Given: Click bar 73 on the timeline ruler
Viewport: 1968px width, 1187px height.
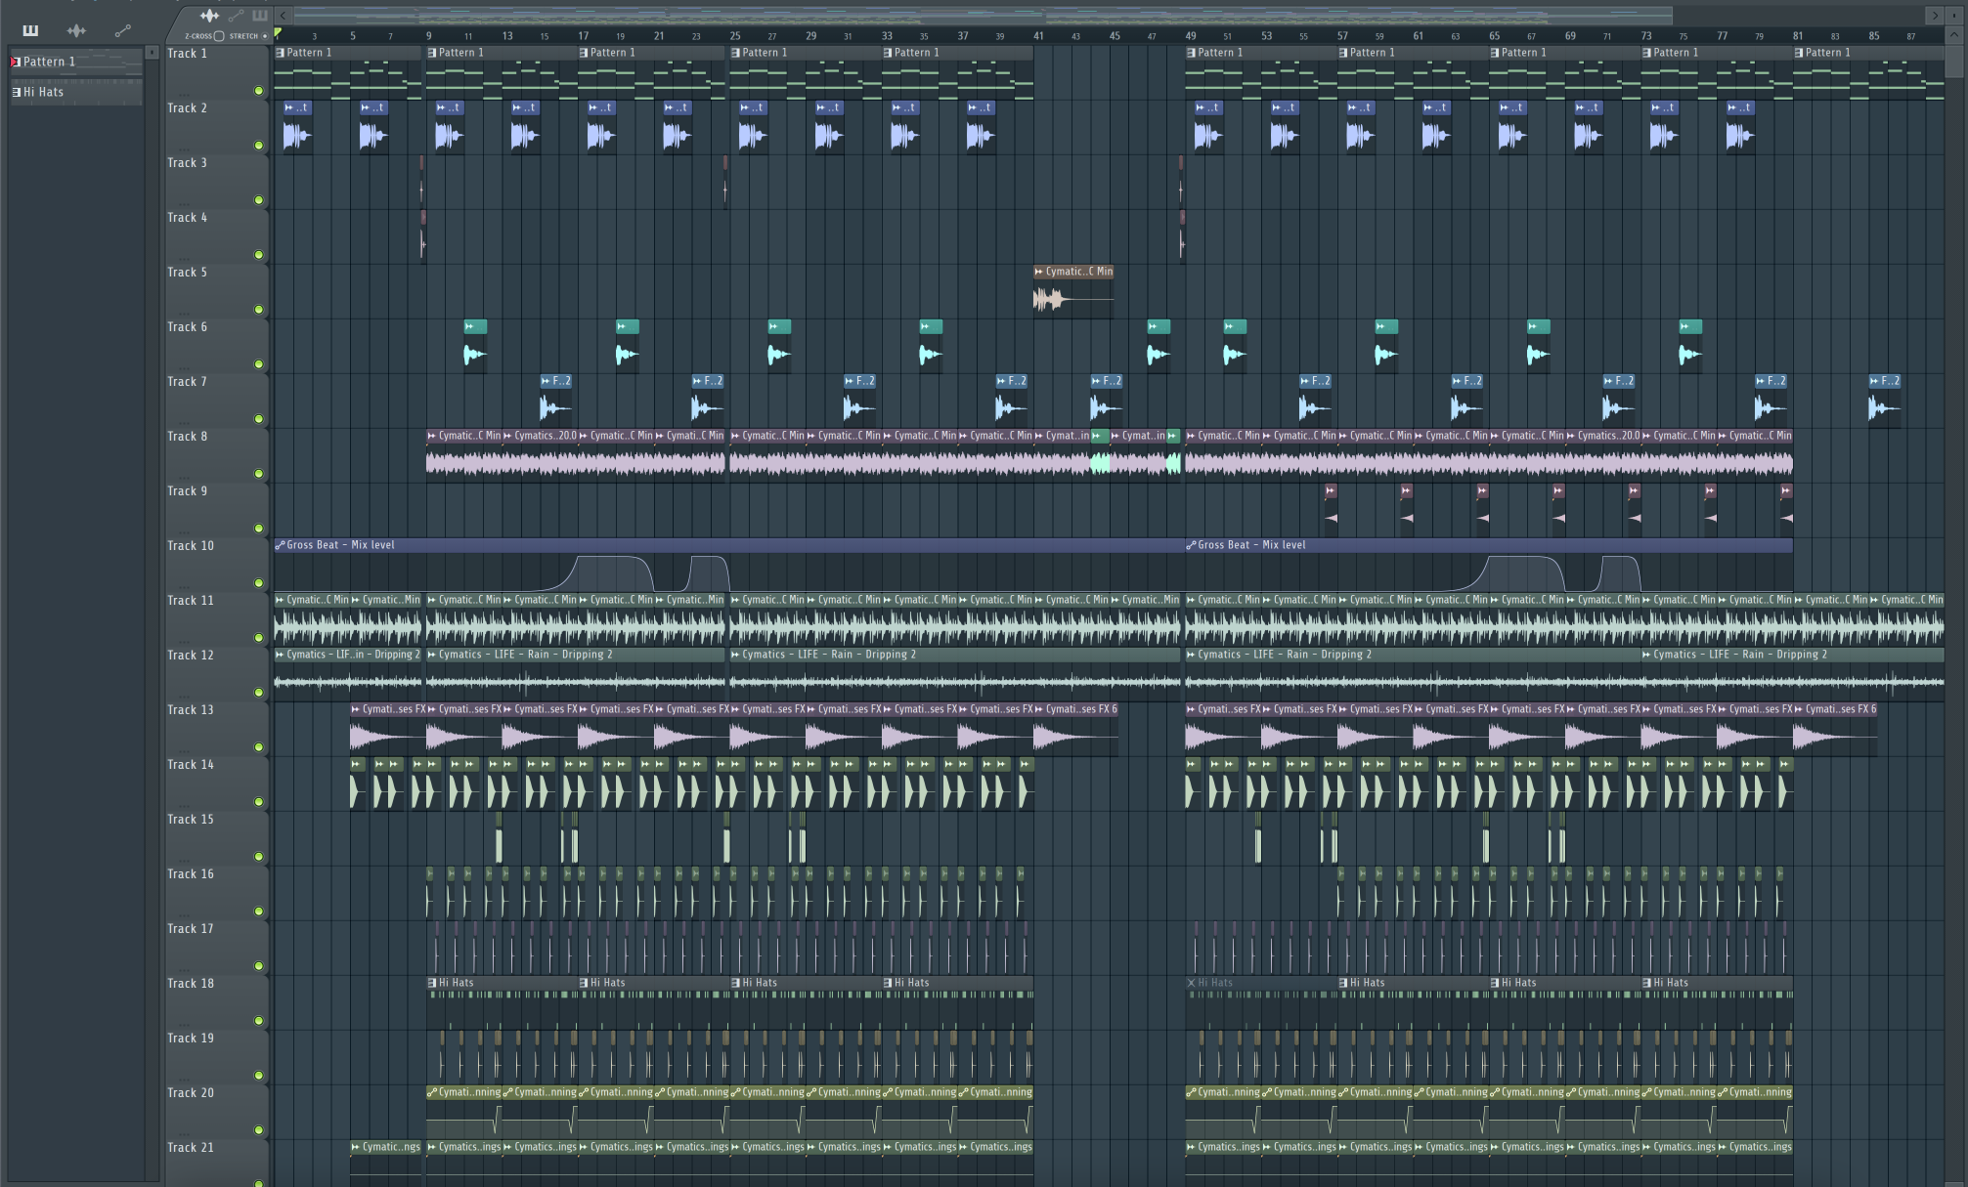Looking at the screenshot, I should pyautogui.click(x=1646, y=36).
